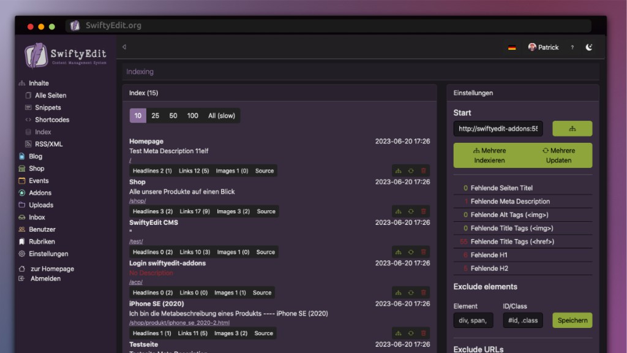
Task: Collapse the sidebar with the left arrow
Action: pos(124,47)
